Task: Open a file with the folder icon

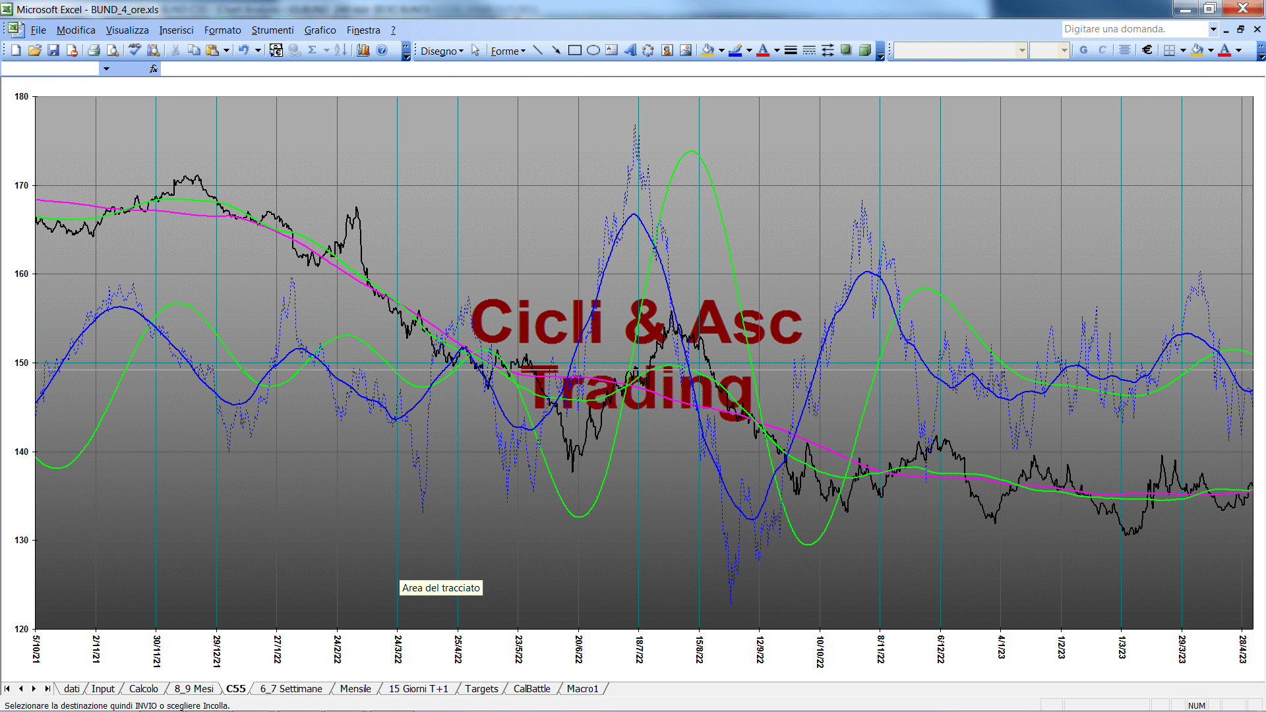Action: click(34, 51)
